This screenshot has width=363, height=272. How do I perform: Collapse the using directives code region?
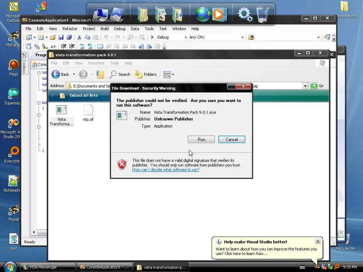click(x=39, y=73)
